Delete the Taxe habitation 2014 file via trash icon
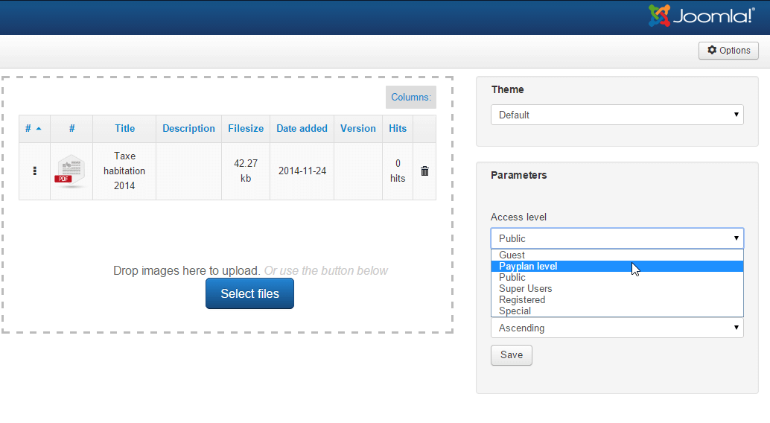770x423 pixels. click(424, 171)
